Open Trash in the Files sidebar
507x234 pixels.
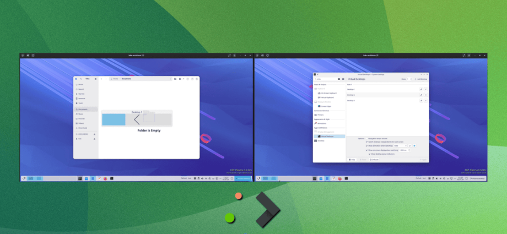pyautogui.click(x=85, y=103)
